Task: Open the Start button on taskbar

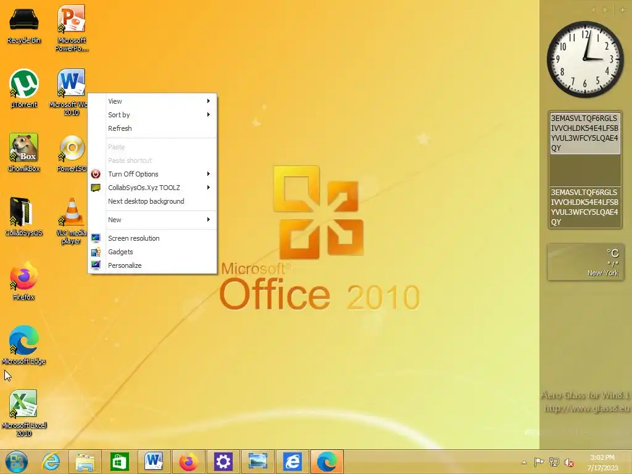Action: coord(17,462)
